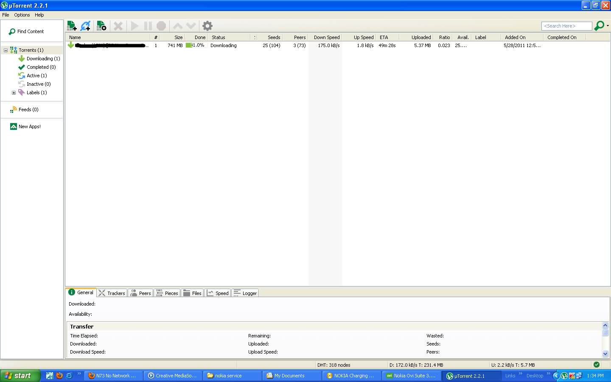This screenshot has height=382, width=611.
Task: Select Completed (0) in the sidebar
Action: [41, 67]
